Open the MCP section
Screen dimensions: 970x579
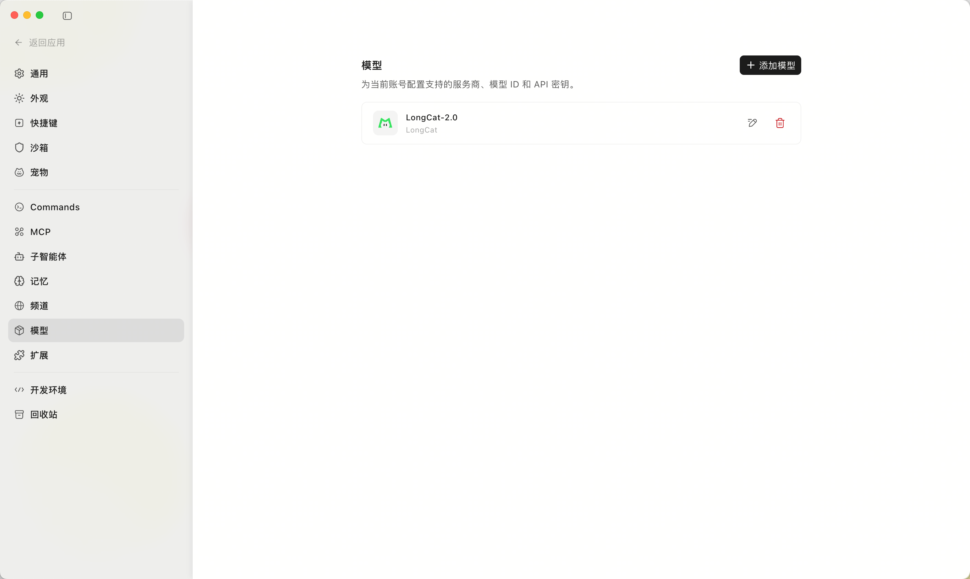pyautogui.click(x=96, y=232)
